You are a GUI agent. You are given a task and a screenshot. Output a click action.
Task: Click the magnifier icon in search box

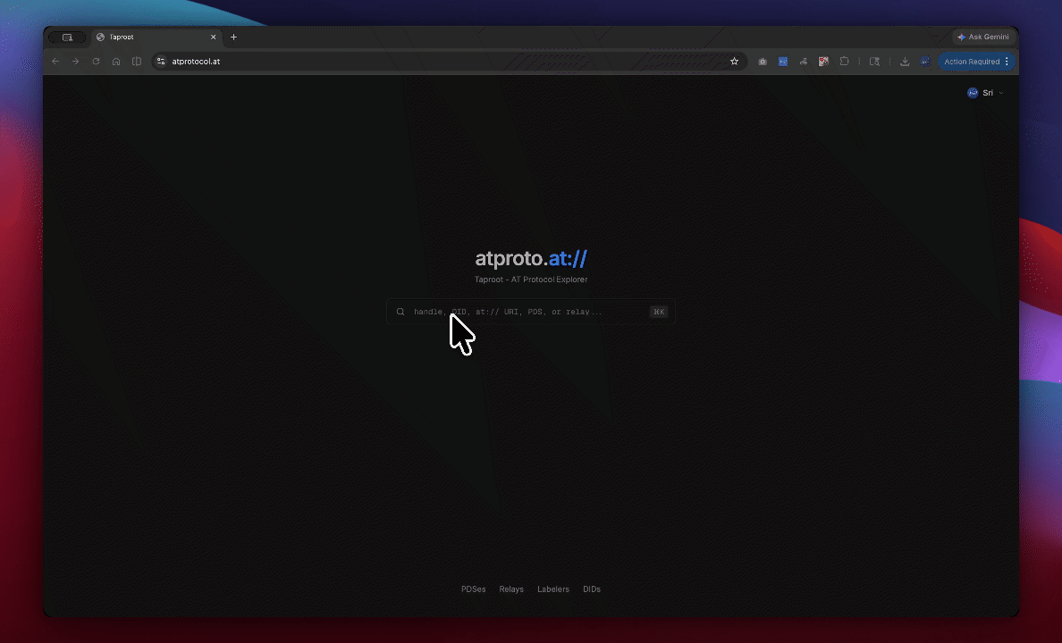(400, 312)
